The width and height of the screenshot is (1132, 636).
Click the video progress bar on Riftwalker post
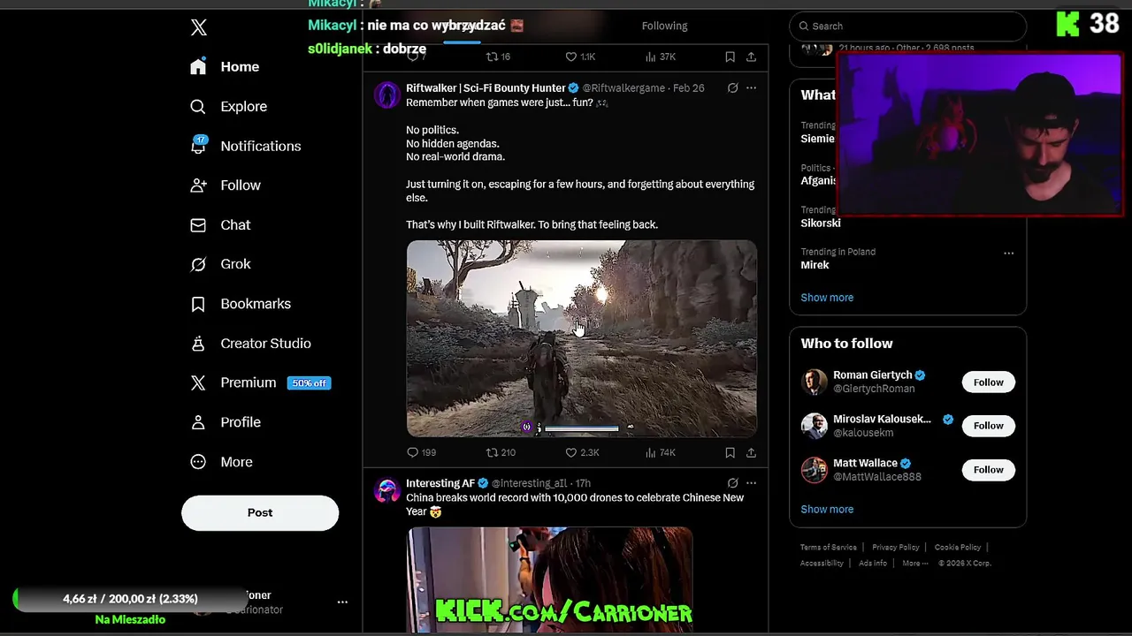coord(581,428)
